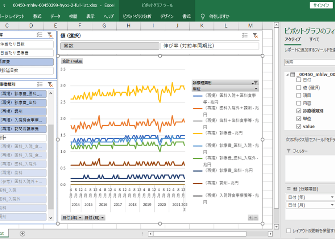Viewport: 335px width, 239px height.
Task: Uncheck the value field checkbox
Action: 299,126
